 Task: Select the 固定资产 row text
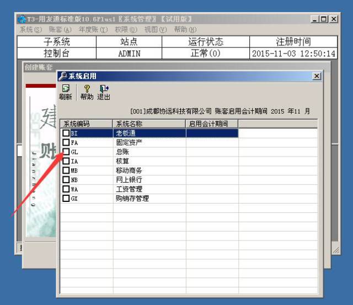click(129, 142)
